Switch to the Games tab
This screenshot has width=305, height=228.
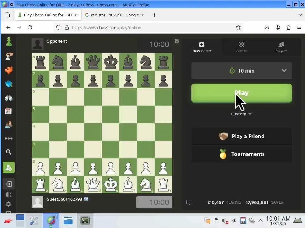tap(241, 47)
